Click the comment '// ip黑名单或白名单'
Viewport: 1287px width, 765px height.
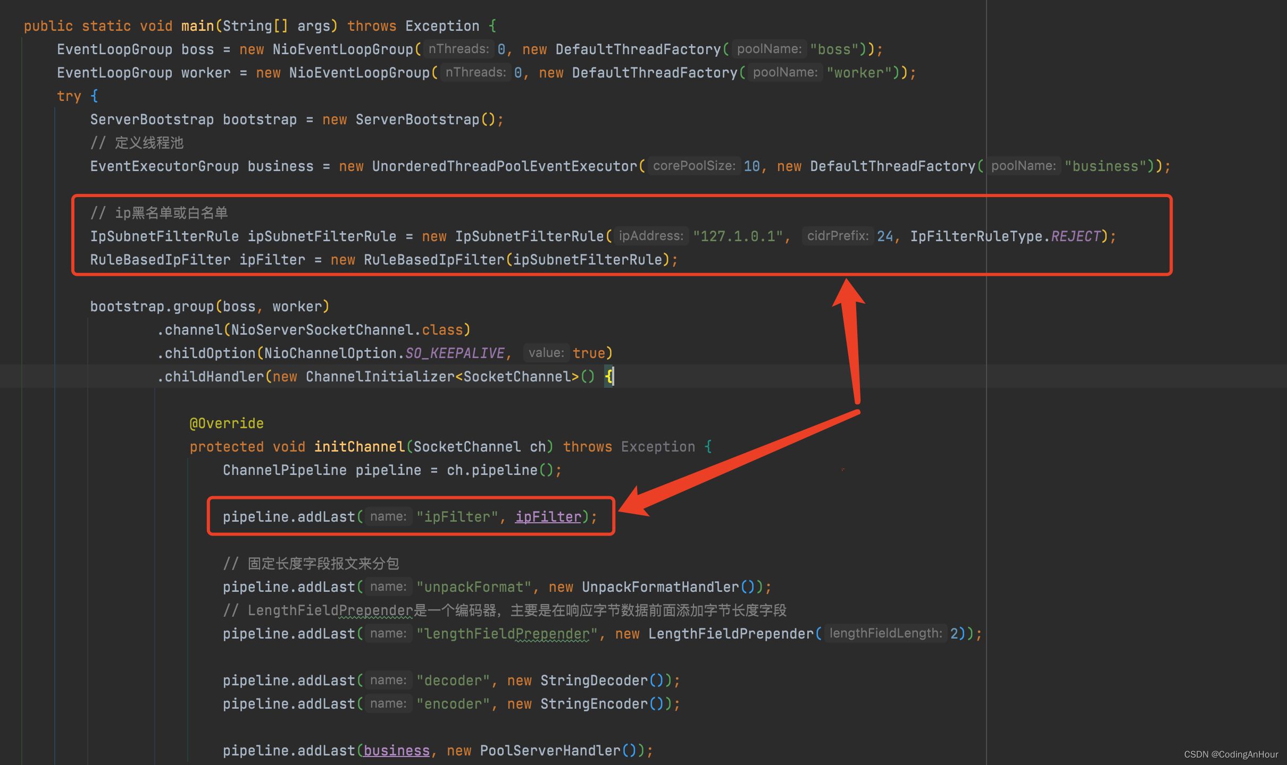click(159, 213)
